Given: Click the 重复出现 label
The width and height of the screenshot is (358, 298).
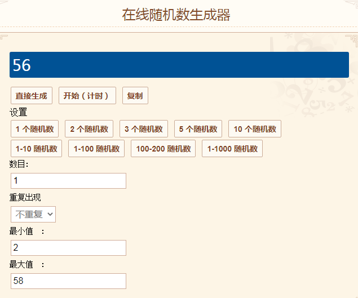Looking at the screenshot, I should click(x=25, y=197).
